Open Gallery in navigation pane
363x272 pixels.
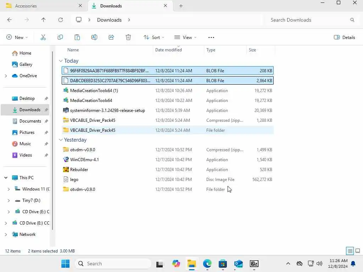(26, 64)
